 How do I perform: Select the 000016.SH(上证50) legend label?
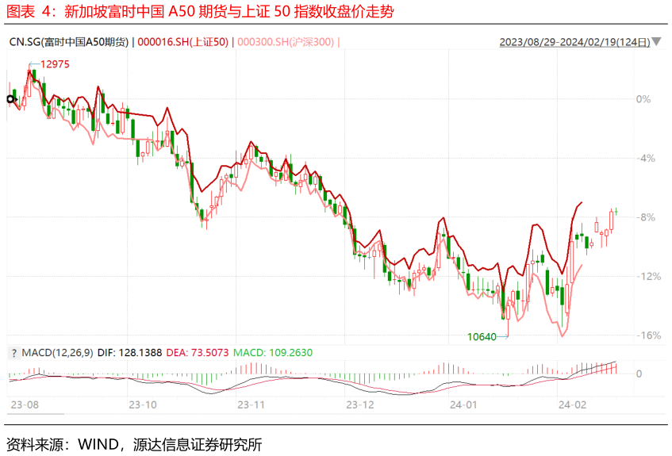coord(183,42)
